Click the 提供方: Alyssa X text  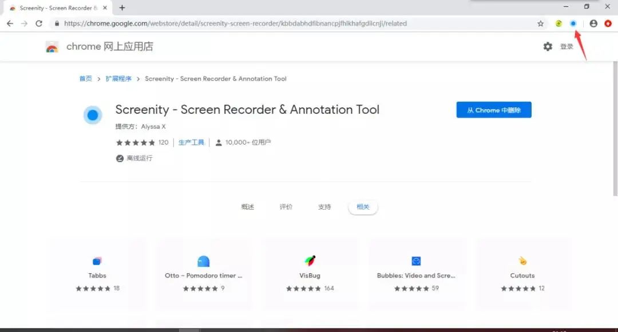(x=140, y=126)
